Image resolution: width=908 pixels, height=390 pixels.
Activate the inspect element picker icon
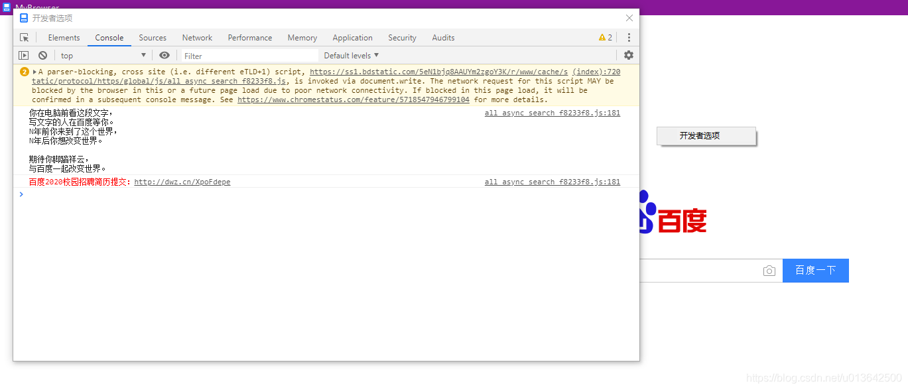pos(25,38)
